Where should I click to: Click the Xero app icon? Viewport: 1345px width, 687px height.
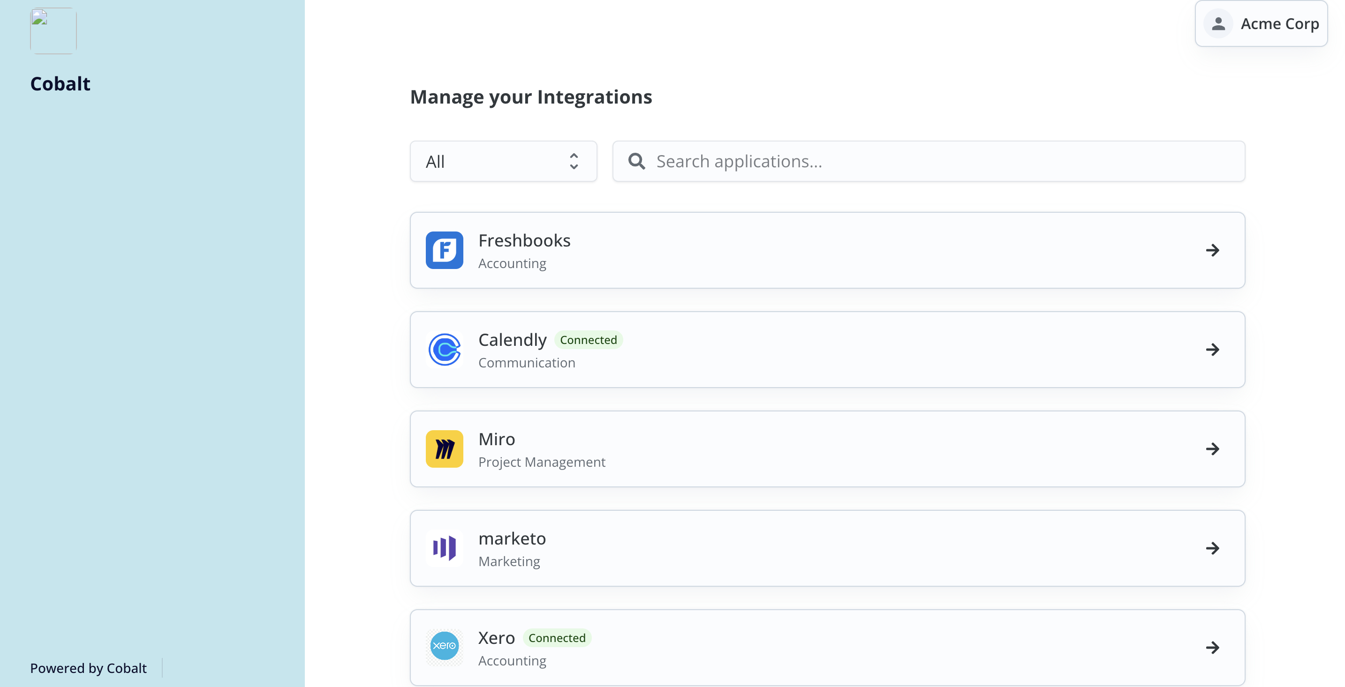(x=444, y=647)
